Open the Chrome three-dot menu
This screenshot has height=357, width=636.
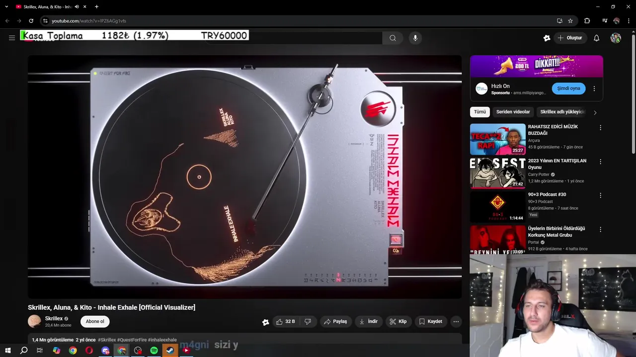tap(628, 21)
